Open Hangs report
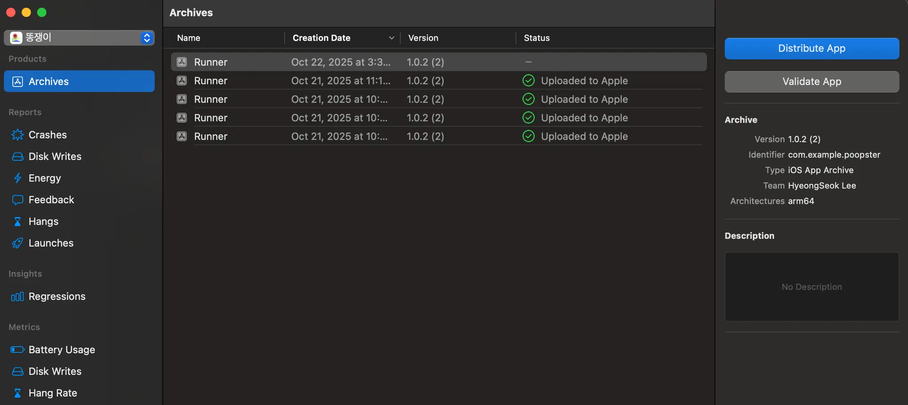The height and width of the screenshot is (405, 908). pos(43,222)
